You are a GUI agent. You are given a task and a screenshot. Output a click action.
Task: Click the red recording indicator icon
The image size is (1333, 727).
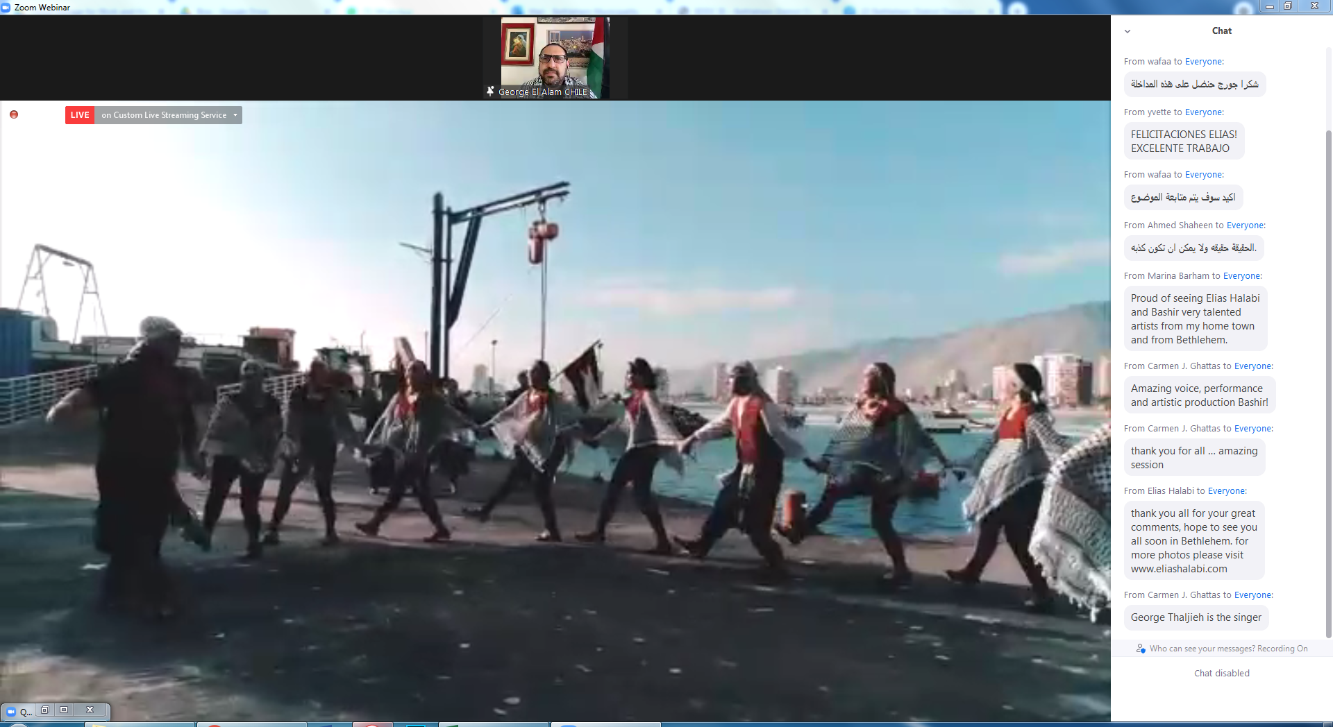tap(14, 114)
